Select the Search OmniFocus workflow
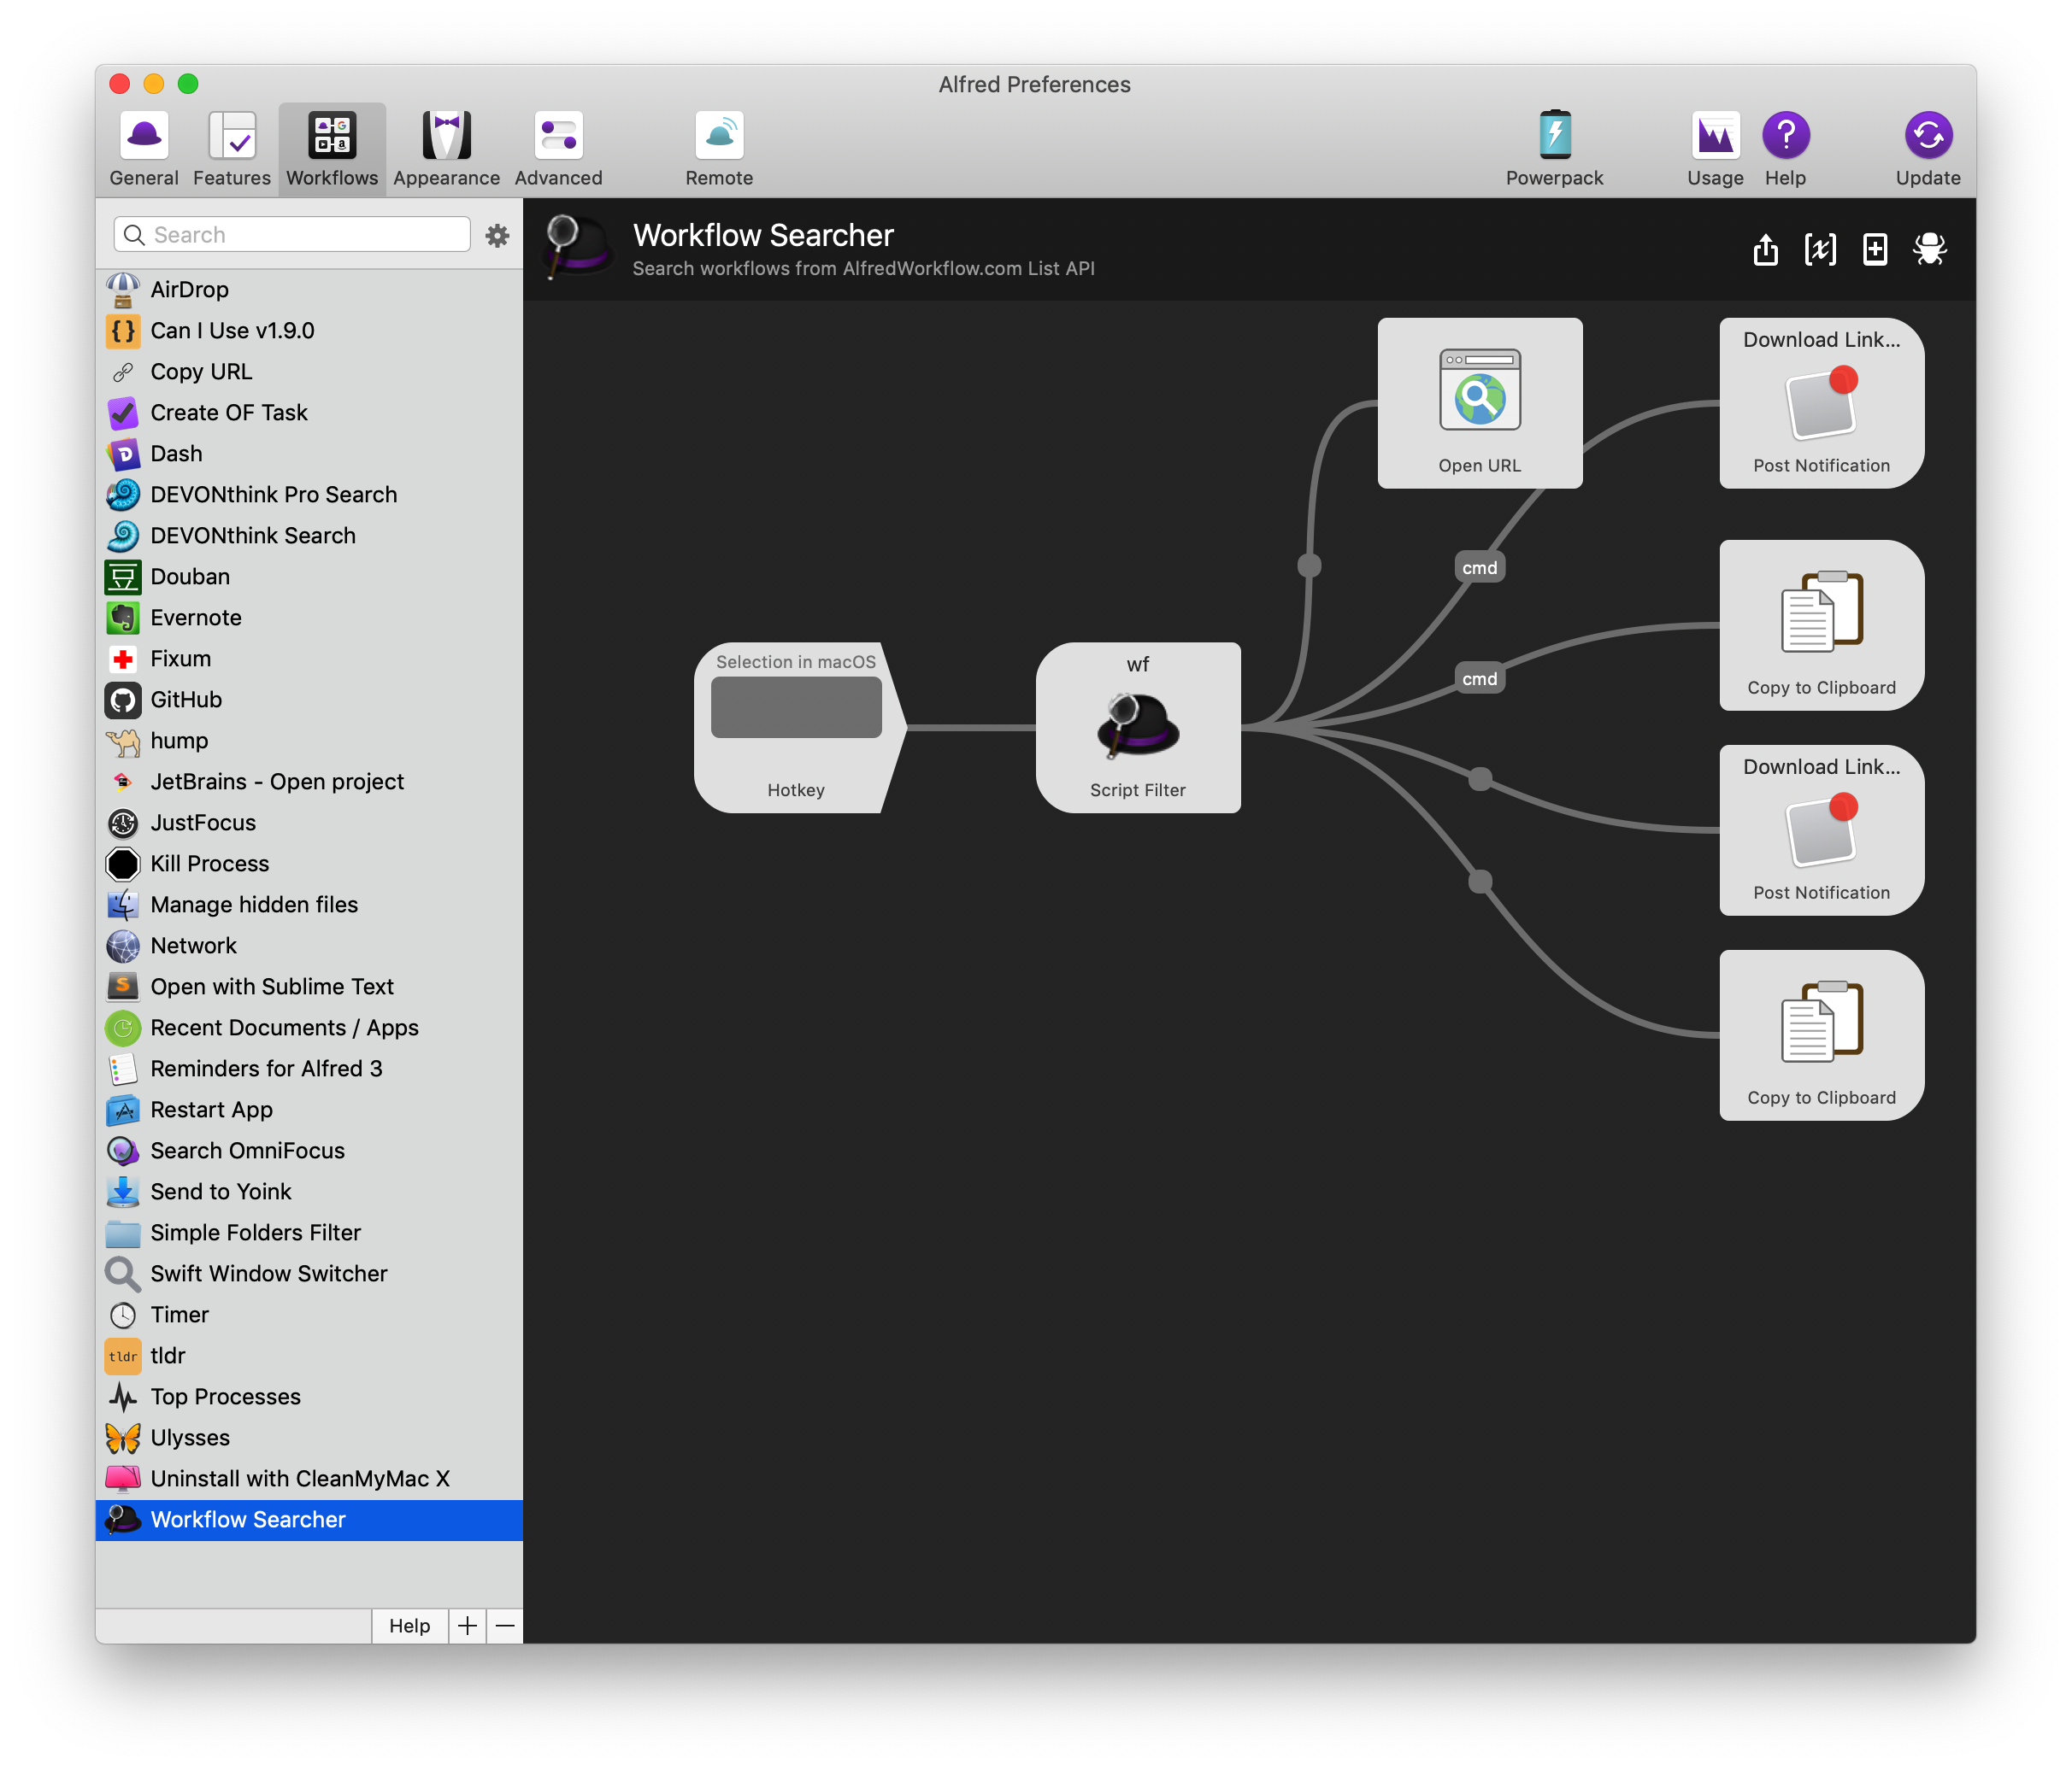 (x=309, y=1149)
